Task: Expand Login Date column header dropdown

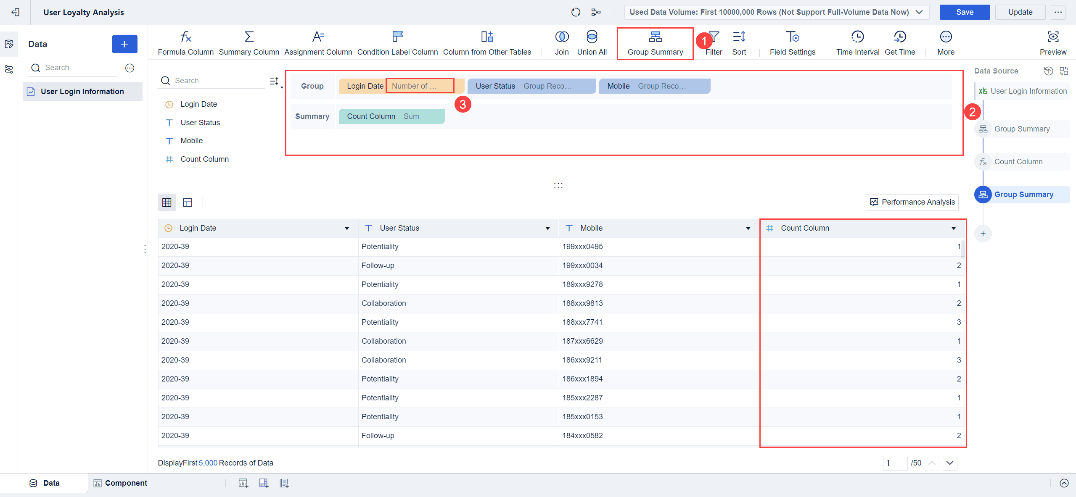Action: pyautogui.click(x=347, y=228)
